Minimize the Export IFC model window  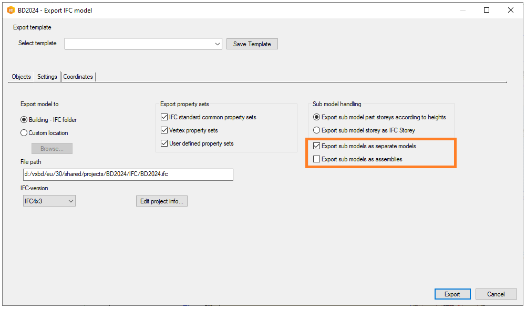tap(462, 10)
